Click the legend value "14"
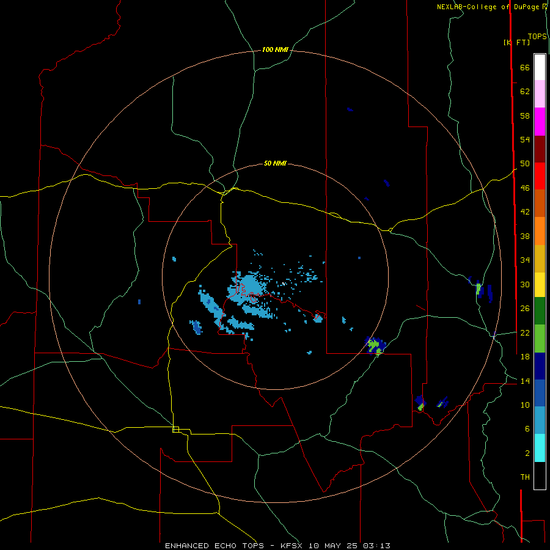 pos(525,381)
